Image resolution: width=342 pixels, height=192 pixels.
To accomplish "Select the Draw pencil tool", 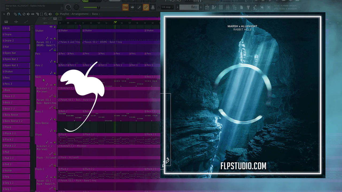I will tap(15, 14).
